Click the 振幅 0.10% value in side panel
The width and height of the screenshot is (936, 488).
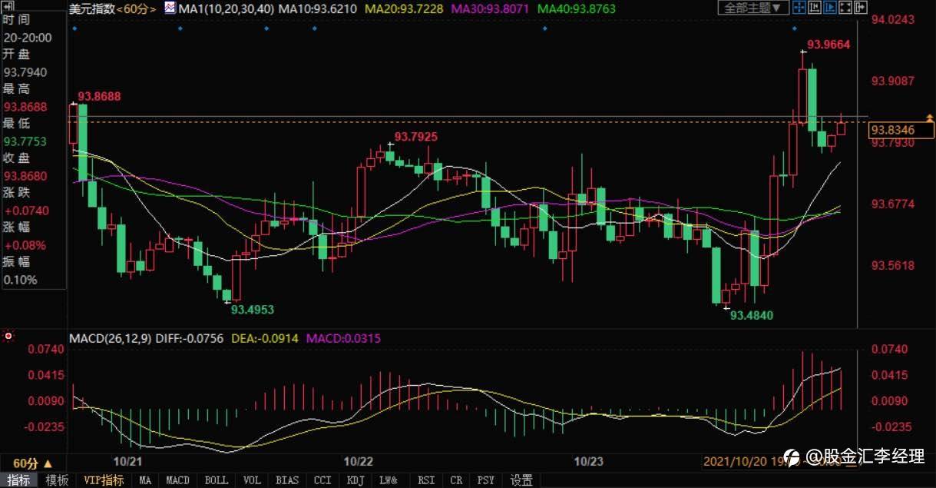(x=21, y=280)
